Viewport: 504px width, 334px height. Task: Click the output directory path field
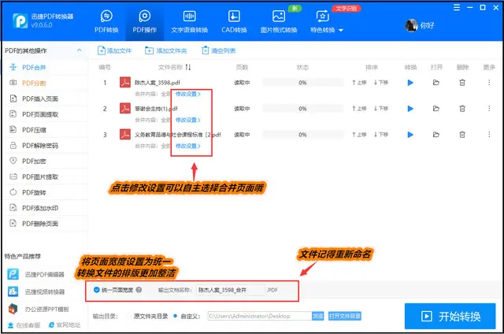click(x=259, y=316)
